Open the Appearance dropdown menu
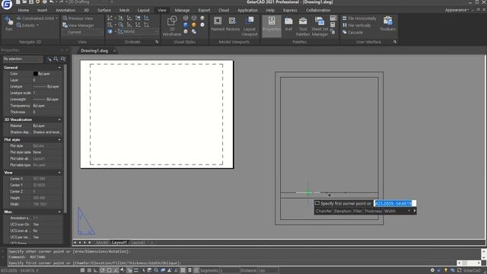The height and width of the screenshot is (274, 487). point(457,10)
